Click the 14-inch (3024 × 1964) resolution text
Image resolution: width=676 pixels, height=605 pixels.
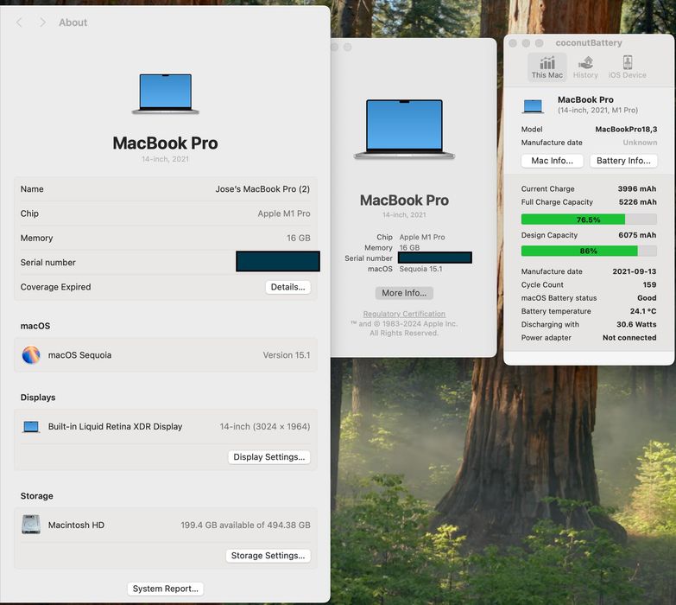(265, 427)
